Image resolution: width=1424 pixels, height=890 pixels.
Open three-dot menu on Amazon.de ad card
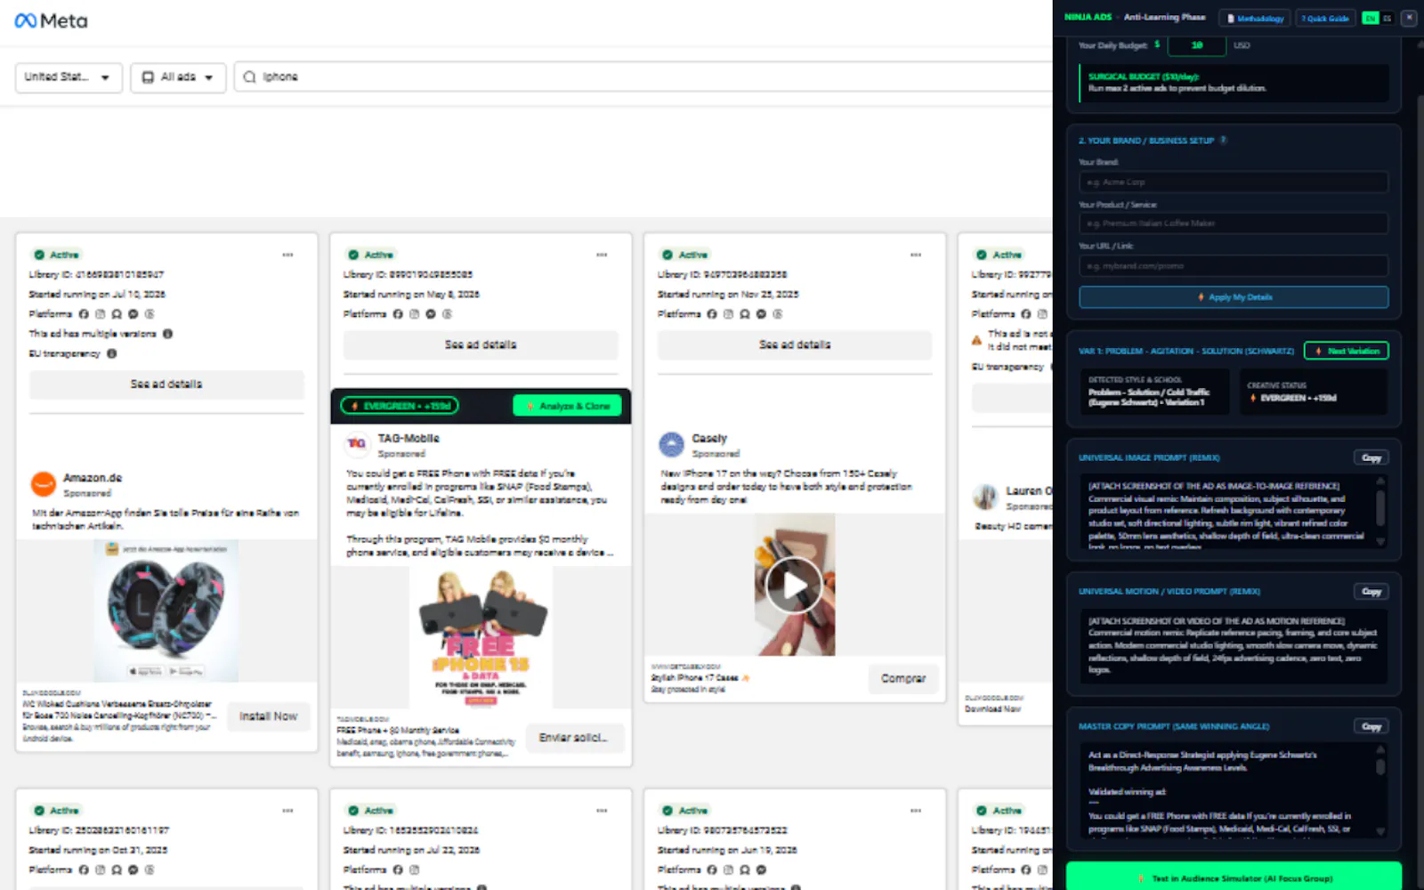pos(287,255)
